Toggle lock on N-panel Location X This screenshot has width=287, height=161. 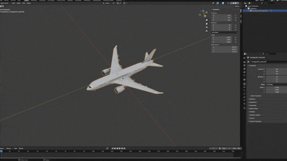[x=235, y=16]
